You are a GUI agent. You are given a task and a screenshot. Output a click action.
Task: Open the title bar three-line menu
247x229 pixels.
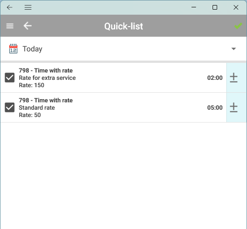28,7
